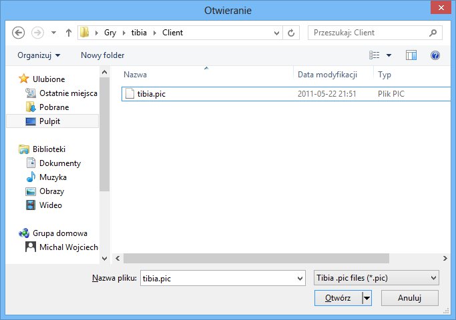Expand the chevron after Gry breadcrumb
Screen dimensions: 456x320
[124, 33]
